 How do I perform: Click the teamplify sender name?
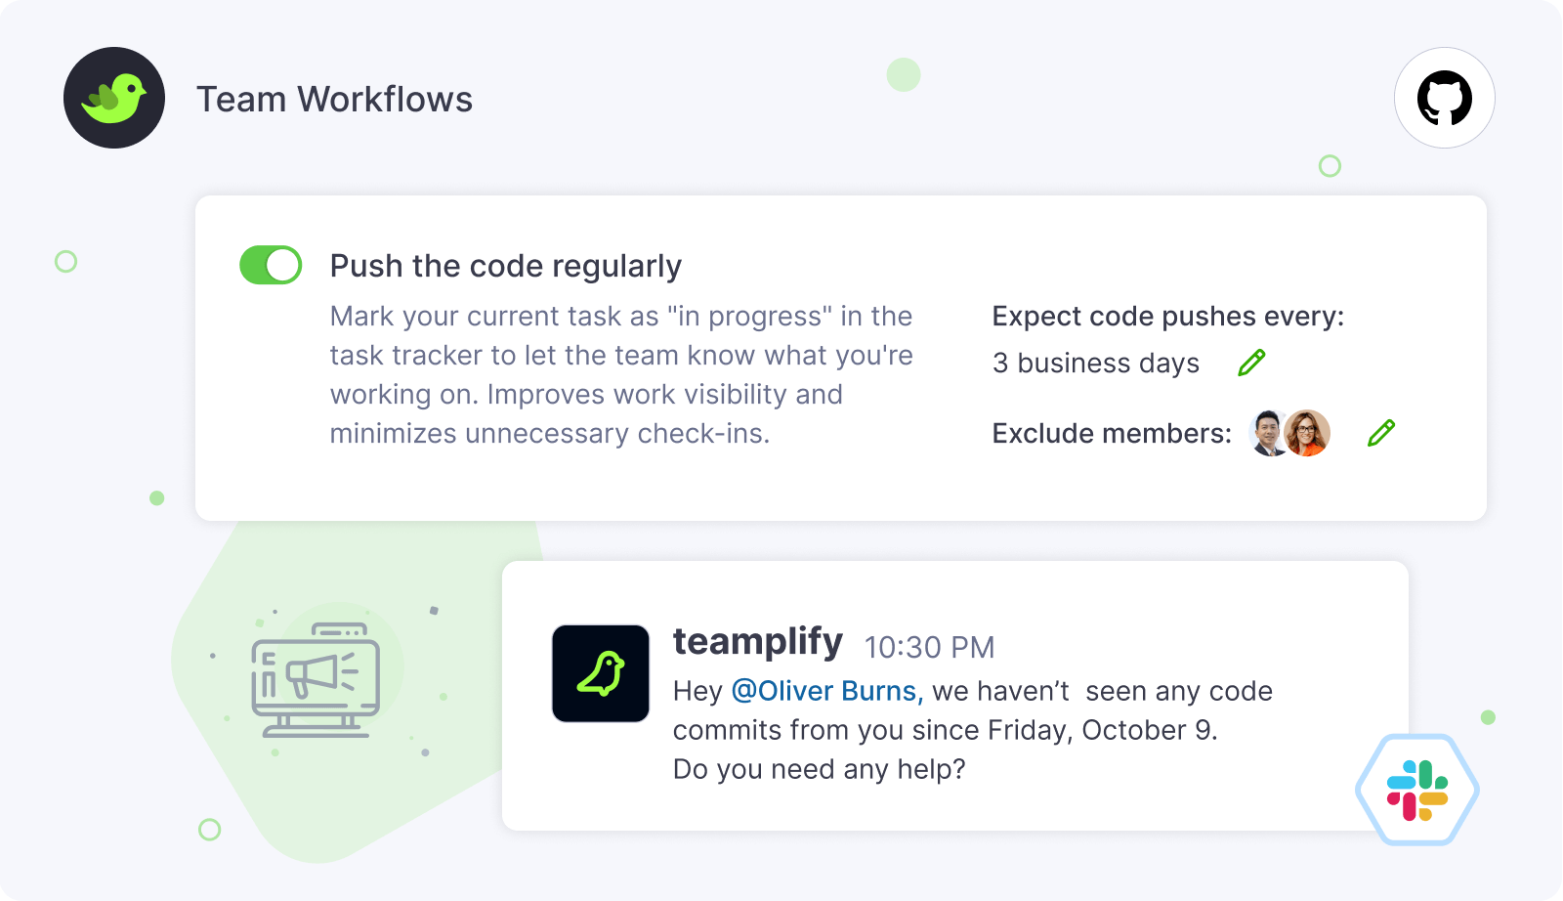point(757,642)
